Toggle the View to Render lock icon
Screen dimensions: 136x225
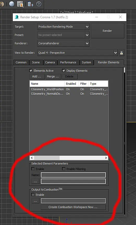pos(121,53)
